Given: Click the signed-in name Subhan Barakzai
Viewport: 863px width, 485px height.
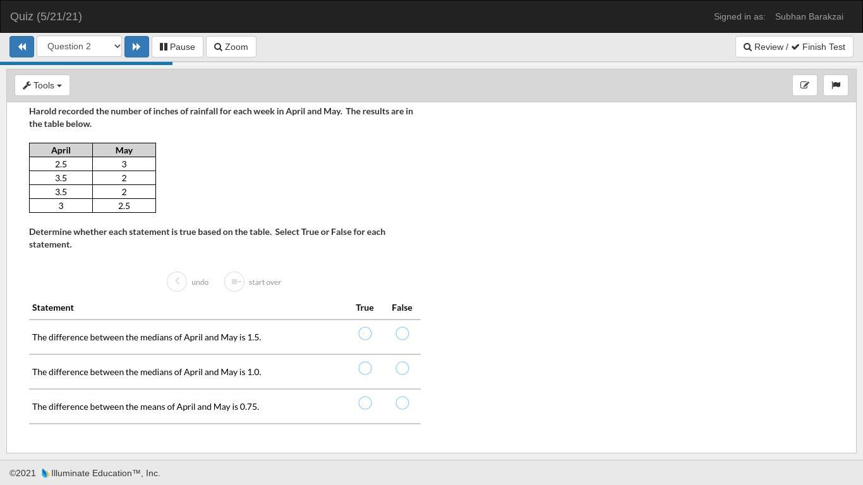Looking at the screenshot, I should coord(809,16).
